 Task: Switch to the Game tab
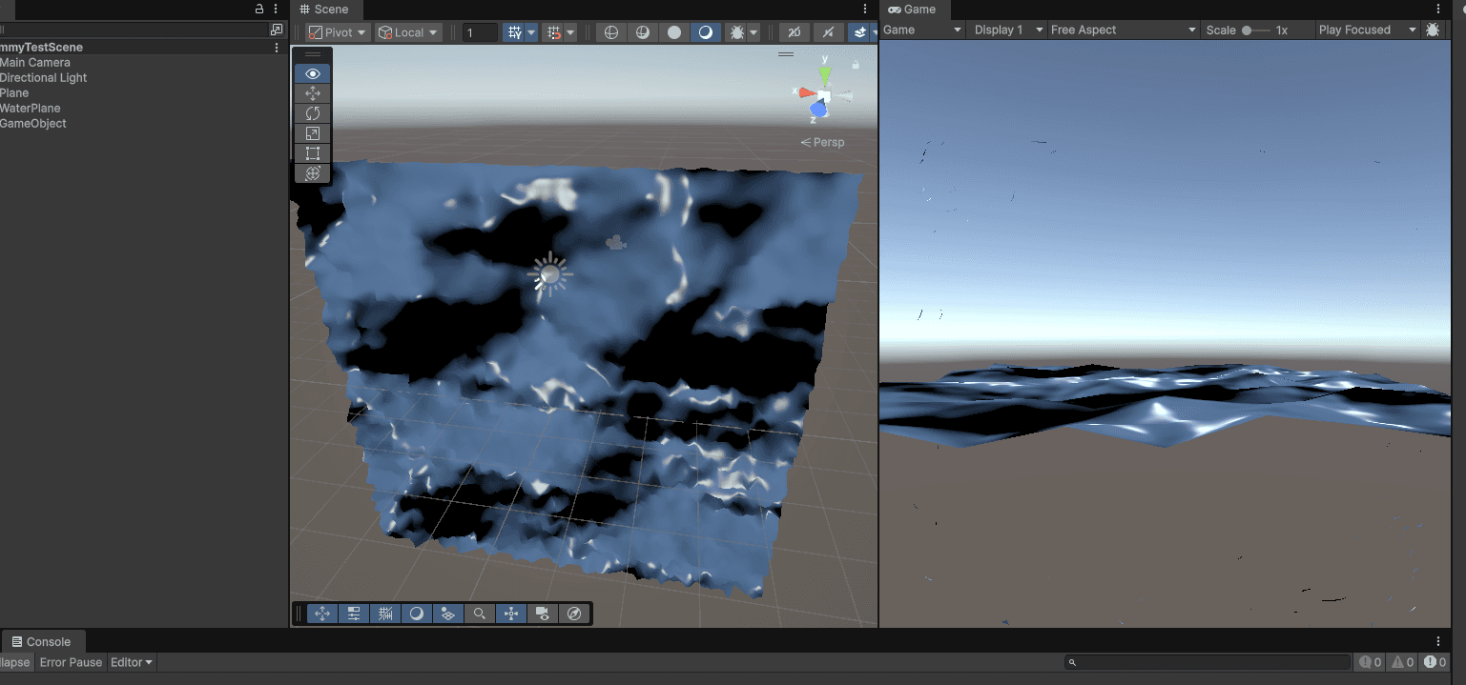[913, 9]
